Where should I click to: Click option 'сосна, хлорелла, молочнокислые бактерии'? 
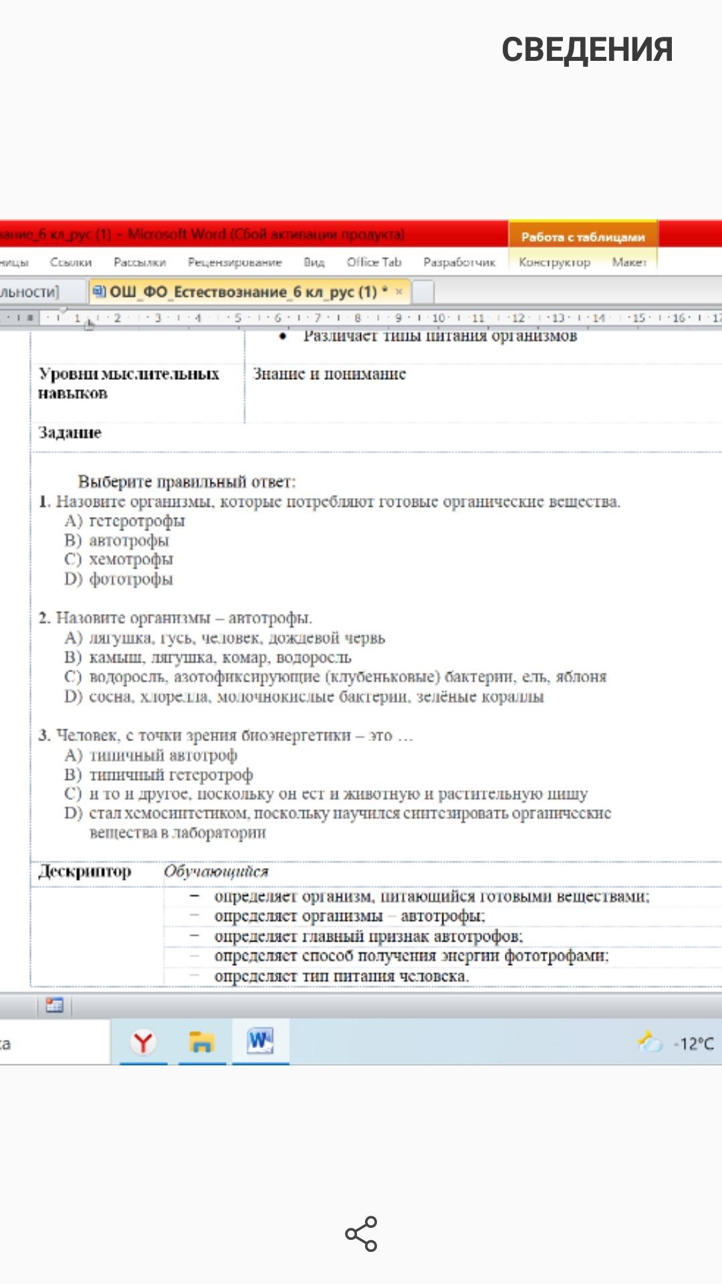(316, 697)
